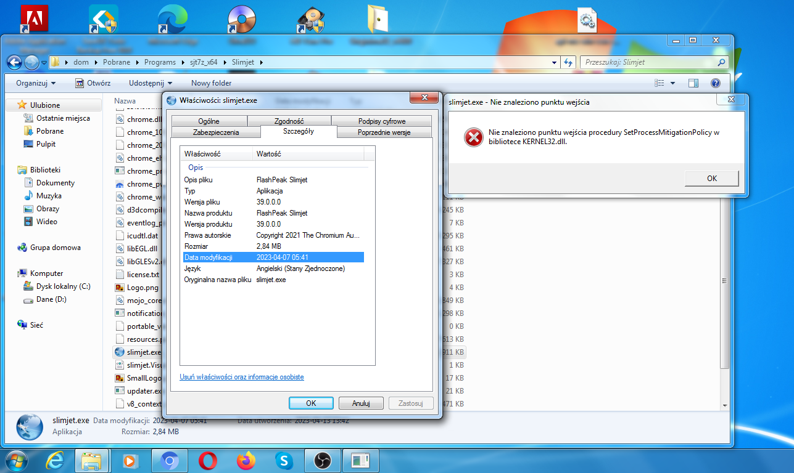This screenshot has width=794, height=473.
Task: Expand the Slimjet breadcrumb arrow
Action: point(260,62)
